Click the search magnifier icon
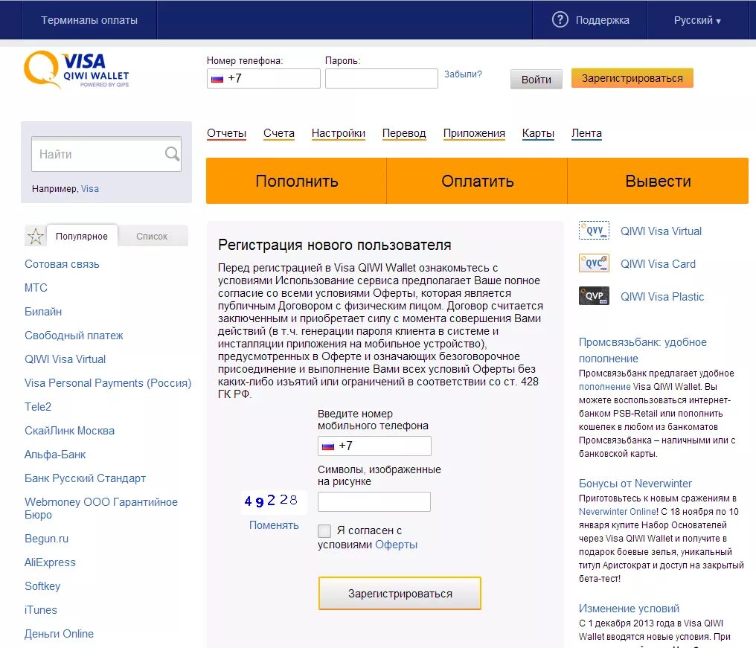756x648 pixels. click(172, 154)
